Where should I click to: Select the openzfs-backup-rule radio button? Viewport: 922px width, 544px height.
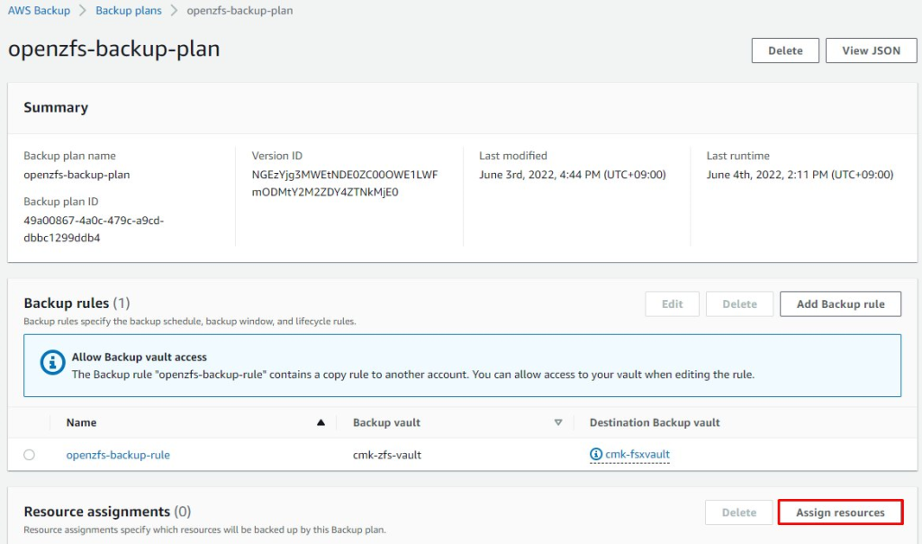click(30, 455)
